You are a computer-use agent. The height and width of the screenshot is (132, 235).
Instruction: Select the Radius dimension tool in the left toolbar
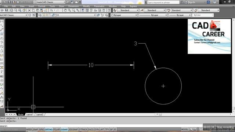tap(1, 38)
